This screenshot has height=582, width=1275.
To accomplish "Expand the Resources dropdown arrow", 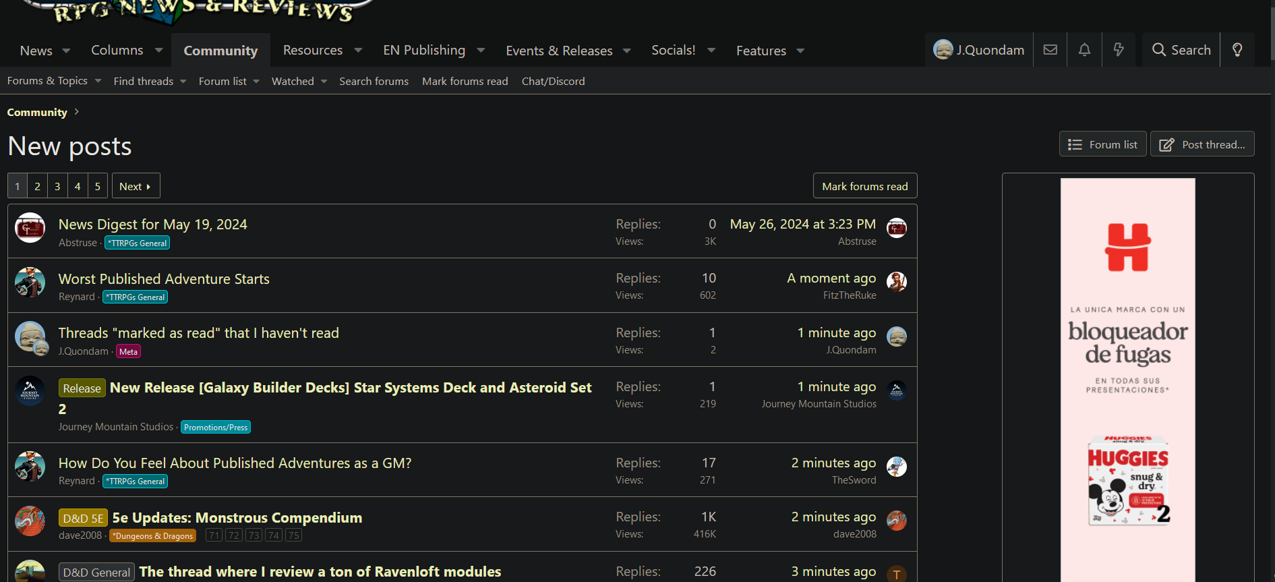I will 358,51.
